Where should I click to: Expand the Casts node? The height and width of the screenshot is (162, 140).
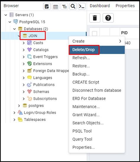point(24,43)
